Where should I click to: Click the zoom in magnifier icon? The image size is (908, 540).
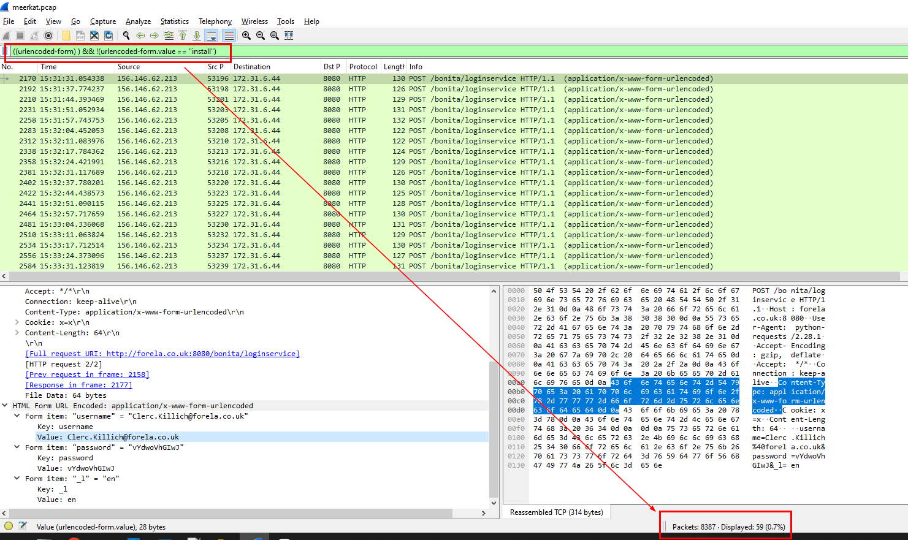point(246,36)
